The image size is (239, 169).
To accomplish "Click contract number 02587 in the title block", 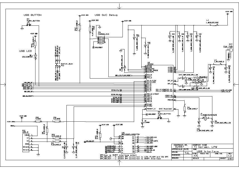I will pyautogui.click(x=179, y=147).
